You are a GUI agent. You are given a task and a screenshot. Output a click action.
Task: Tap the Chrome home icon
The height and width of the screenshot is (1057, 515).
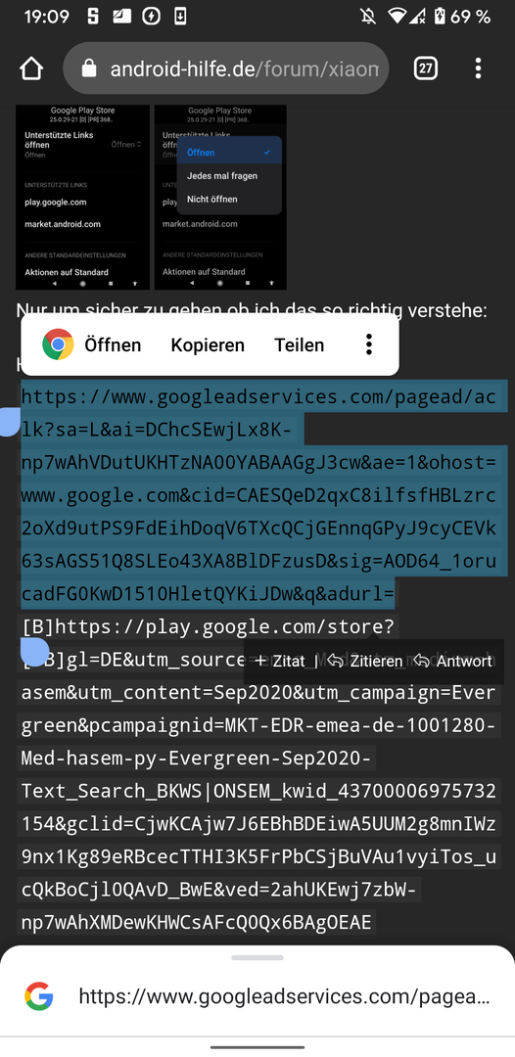(31, 69)
